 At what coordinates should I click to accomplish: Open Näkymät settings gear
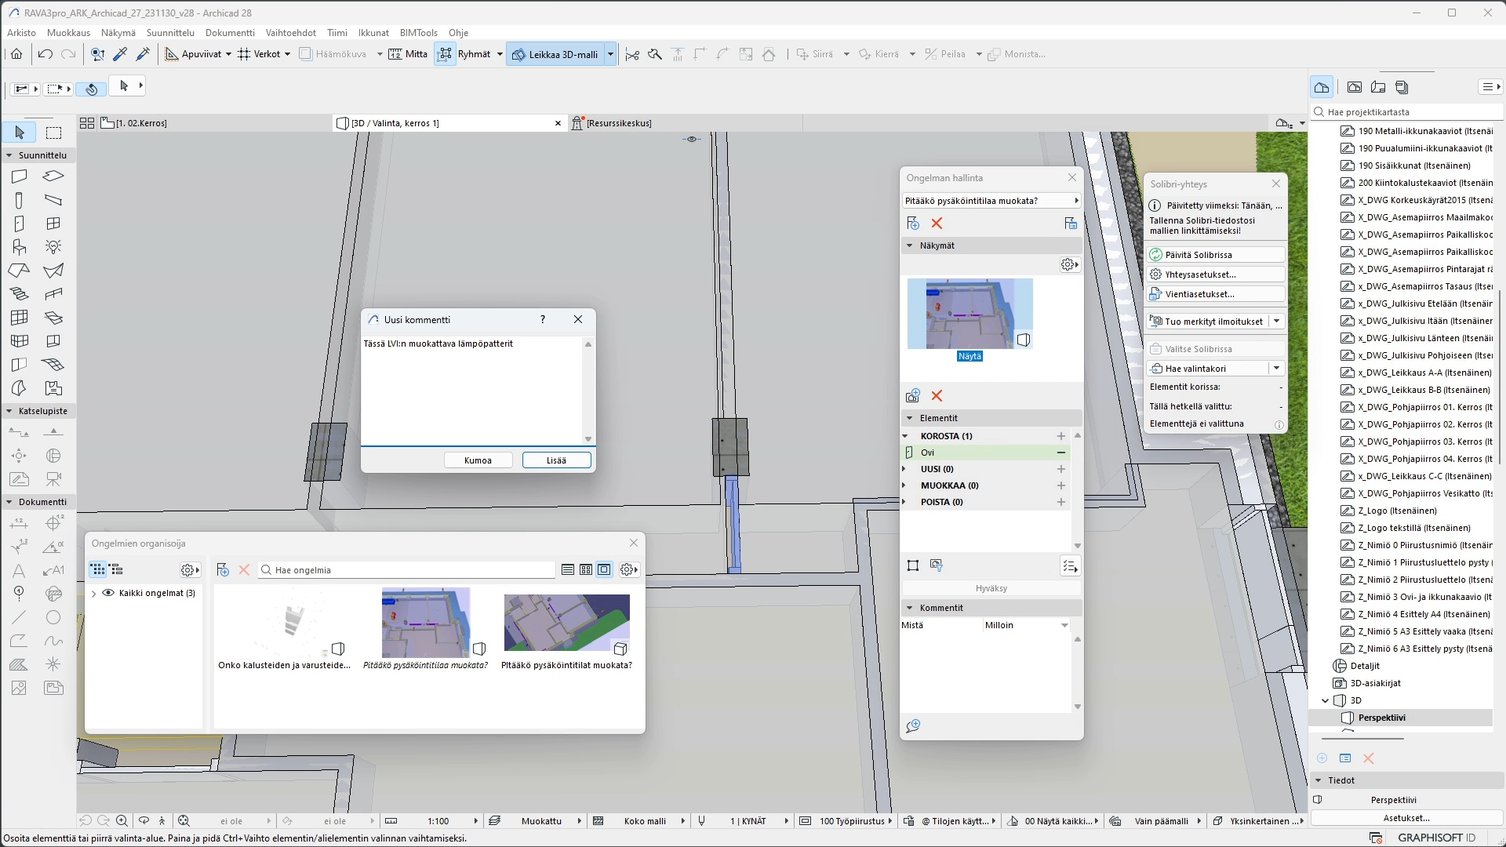pyautogui.click(x=1069, y=264)
